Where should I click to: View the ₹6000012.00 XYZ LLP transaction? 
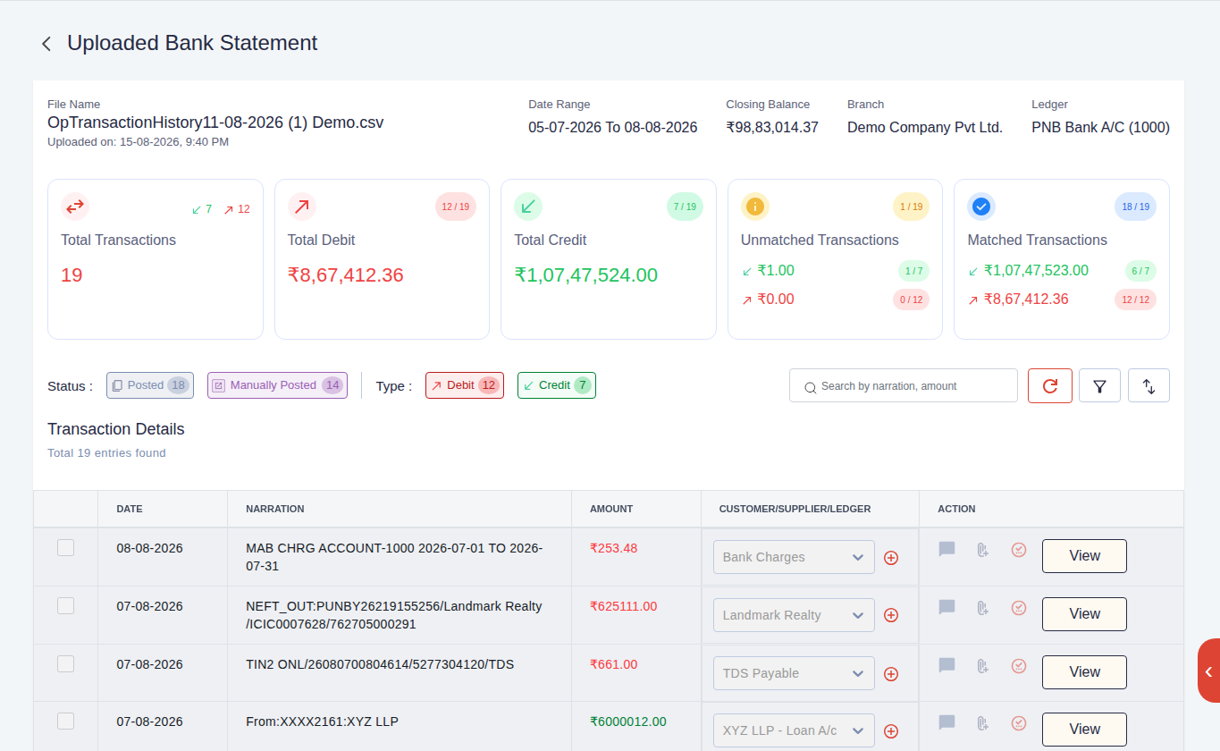pos(1084,730)
